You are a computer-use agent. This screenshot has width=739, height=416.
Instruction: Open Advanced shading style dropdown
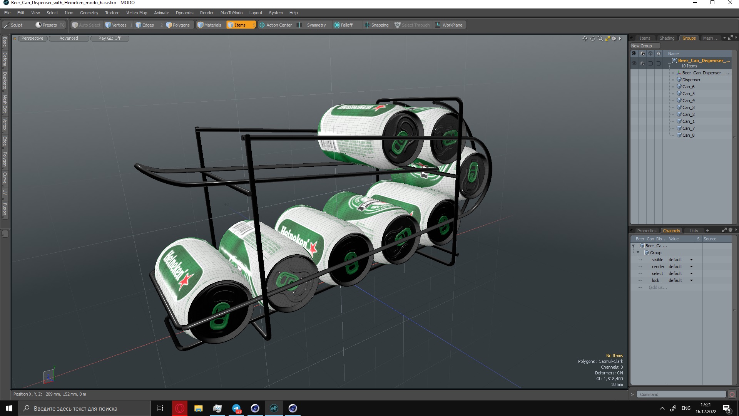point(69,39)
